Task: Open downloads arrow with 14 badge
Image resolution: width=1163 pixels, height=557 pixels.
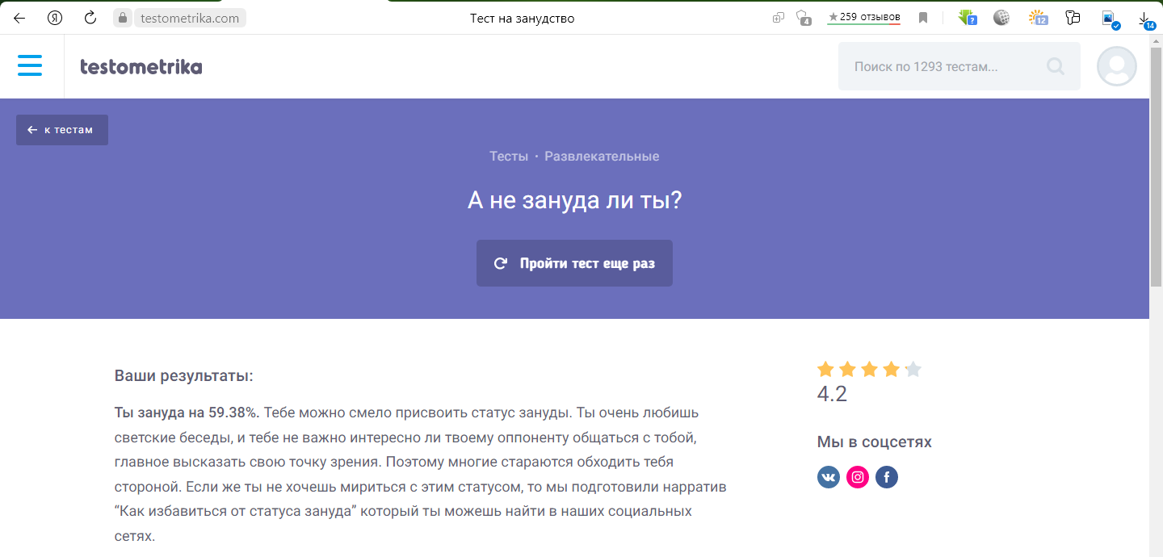Action: (x=1144, y=19)
